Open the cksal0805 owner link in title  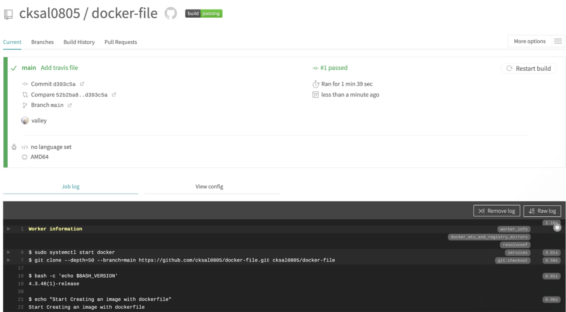click(x=50, y=13)
